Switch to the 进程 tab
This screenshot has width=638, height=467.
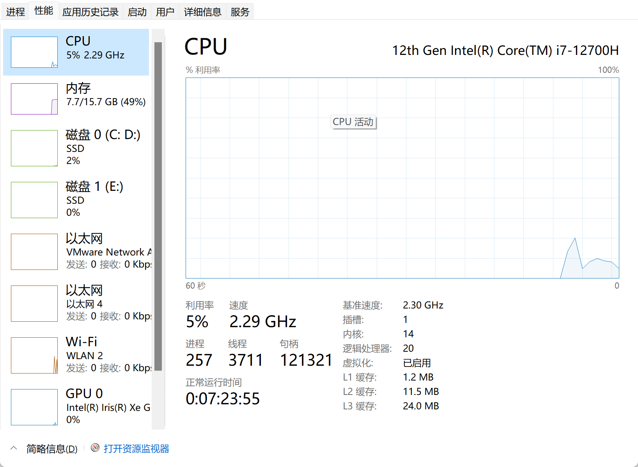point(16,12)
